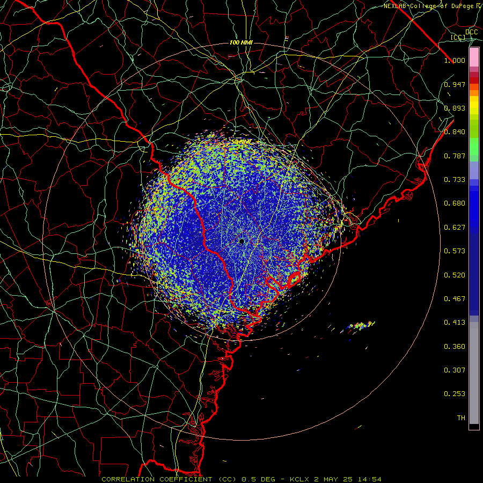Viewport: 483px width, 483px height.
Task: Click the 0.360 scale value
Action: 455,347
